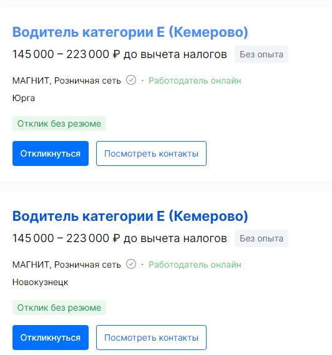Click the verified employer checkmark in the Новокузнецк vacancy
The image size is (332, 355).
[131, 264]
